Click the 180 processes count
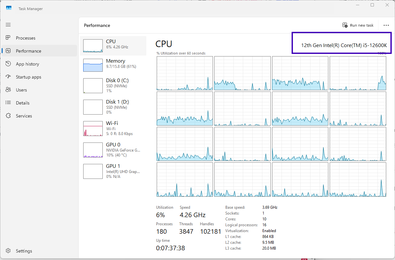The image size is (395, 260). pos(161,231)
